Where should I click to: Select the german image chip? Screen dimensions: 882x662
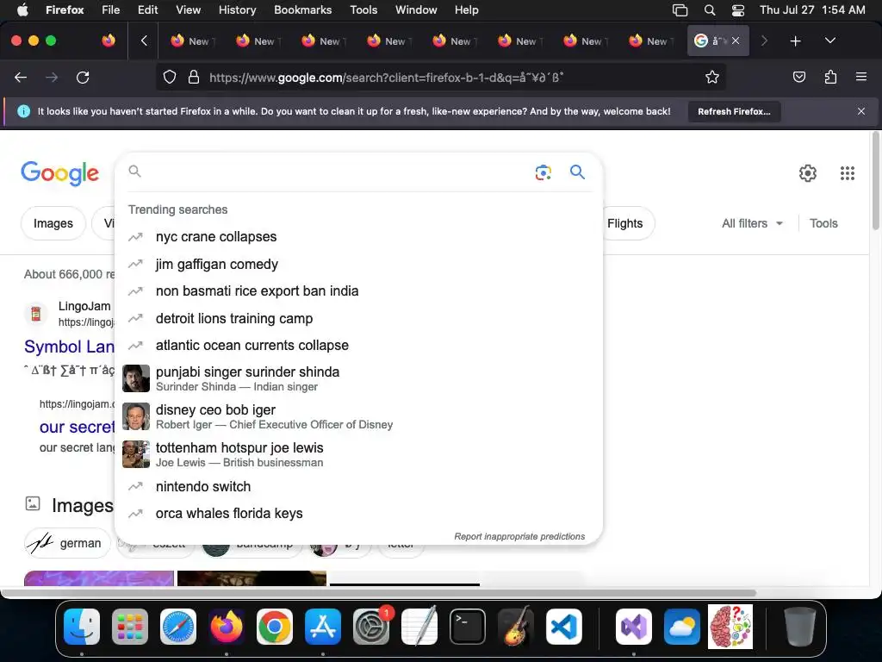(67, 543)
